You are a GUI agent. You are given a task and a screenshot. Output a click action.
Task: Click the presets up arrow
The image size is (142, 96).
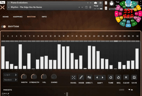pyautogui.click(x=132, y=90)
